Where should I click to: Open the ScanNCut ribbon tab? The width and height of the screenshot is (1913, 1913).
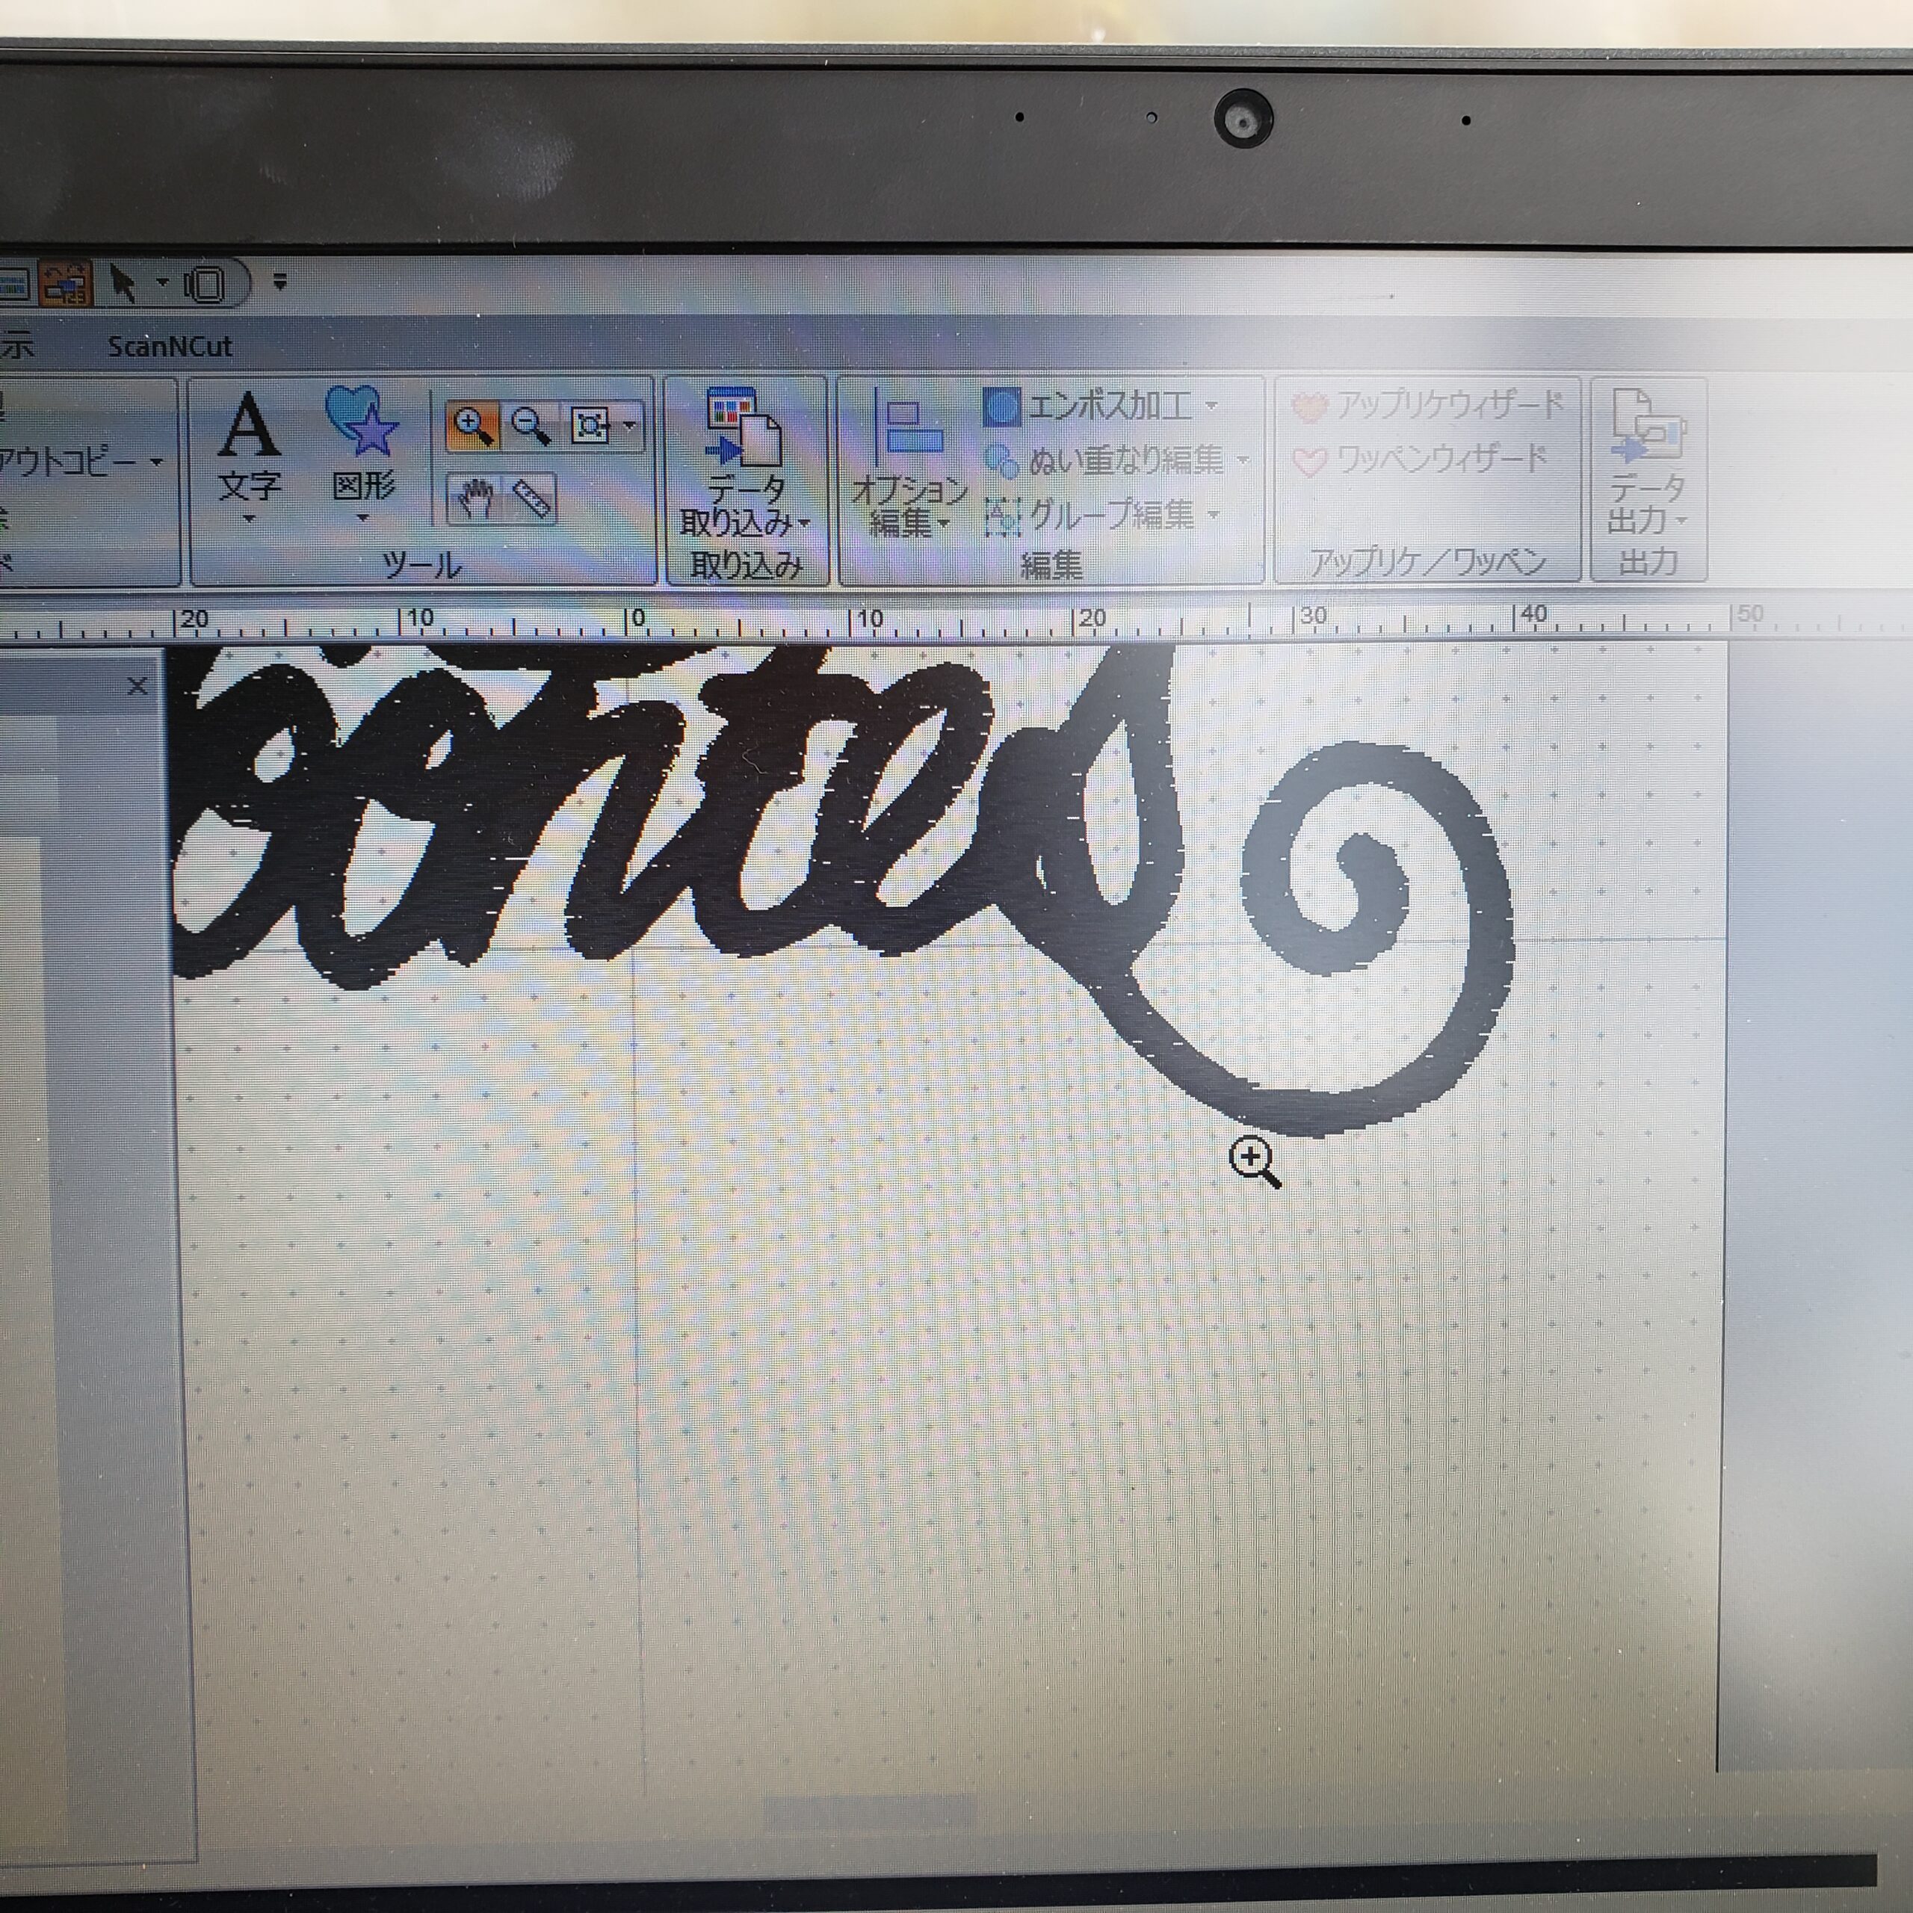coord(170,347)
